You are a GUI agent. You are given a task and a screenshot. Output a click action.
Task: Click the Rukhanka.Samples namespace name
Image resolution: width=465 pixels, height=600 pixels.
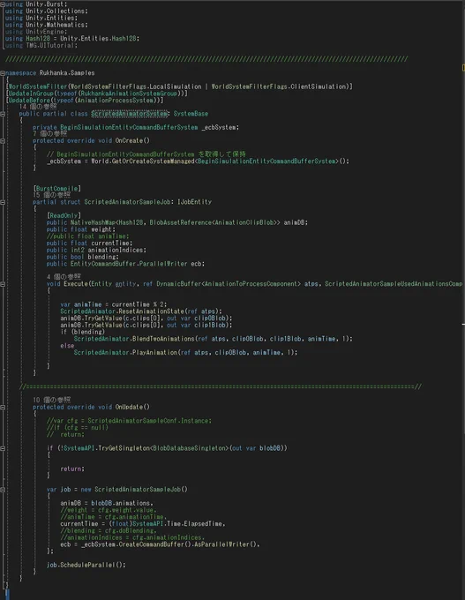tap(67, 72)
